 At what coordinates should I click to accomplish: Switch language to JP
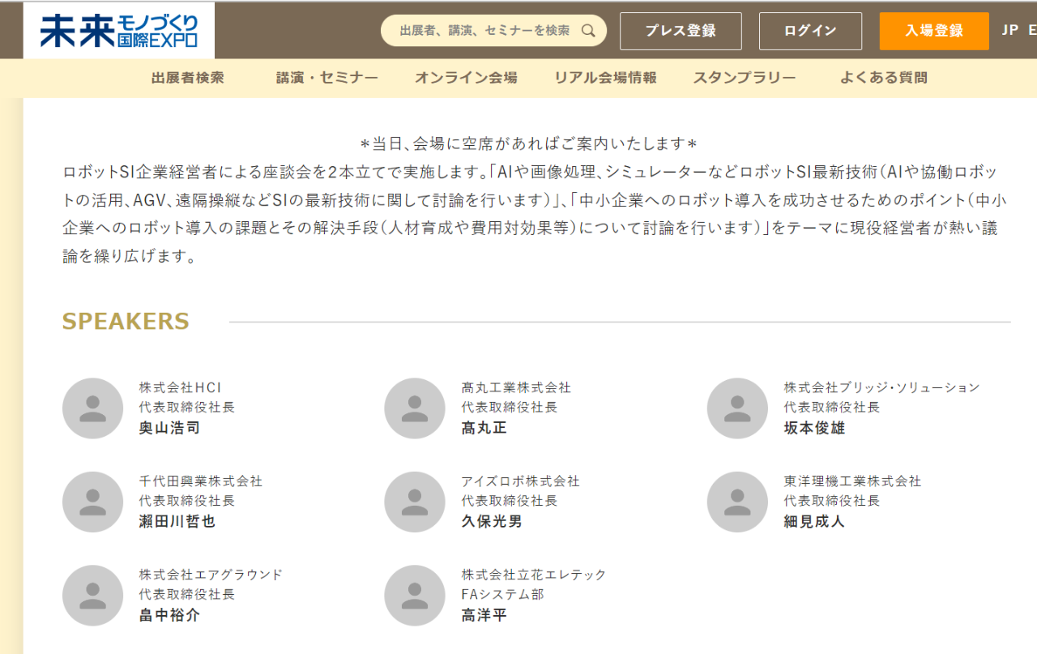pyautogui.click(x=1010, y=30)
